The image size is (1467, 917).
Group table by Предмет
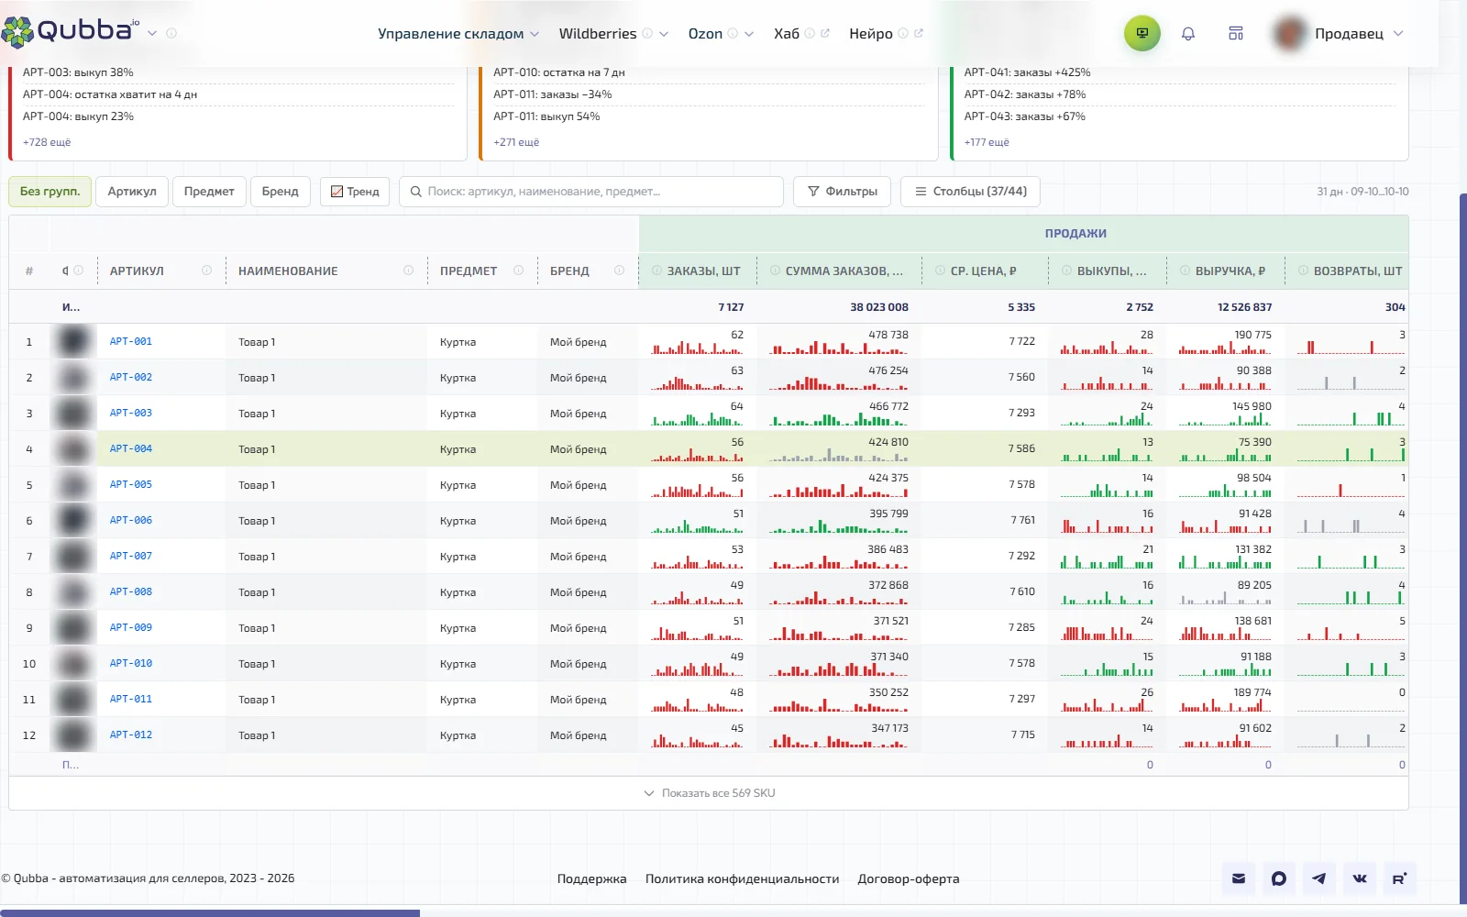tap(209, 192)
